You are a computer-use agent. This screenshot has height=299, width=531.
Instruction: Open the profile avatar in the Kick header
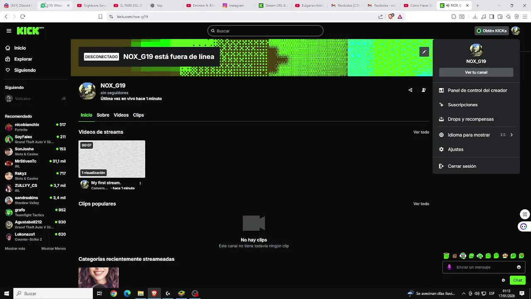[515, 31]
